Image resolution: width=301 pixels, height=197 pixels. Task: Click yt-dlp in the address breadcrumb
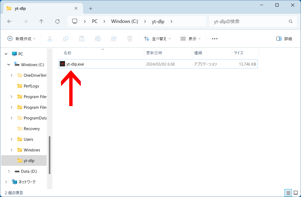click(x=158, y=22)
